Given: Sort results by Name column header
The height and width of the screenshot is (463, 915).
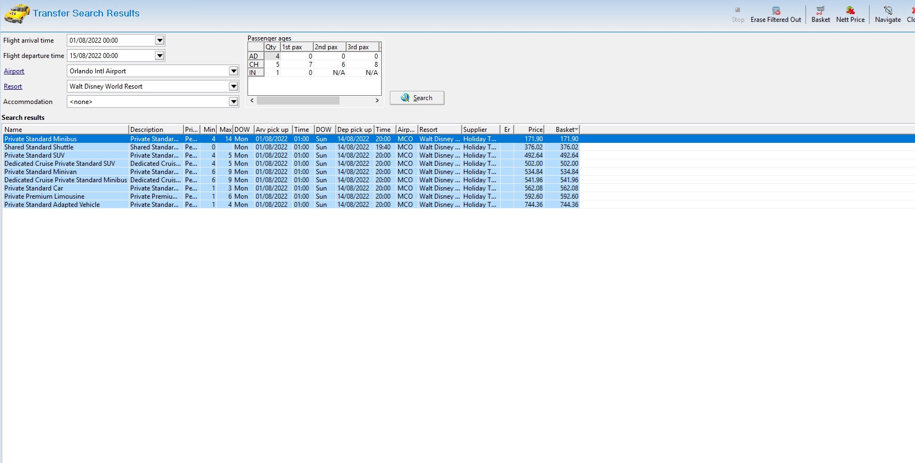Looking at the screenshot, I should [x=66, y=130].
